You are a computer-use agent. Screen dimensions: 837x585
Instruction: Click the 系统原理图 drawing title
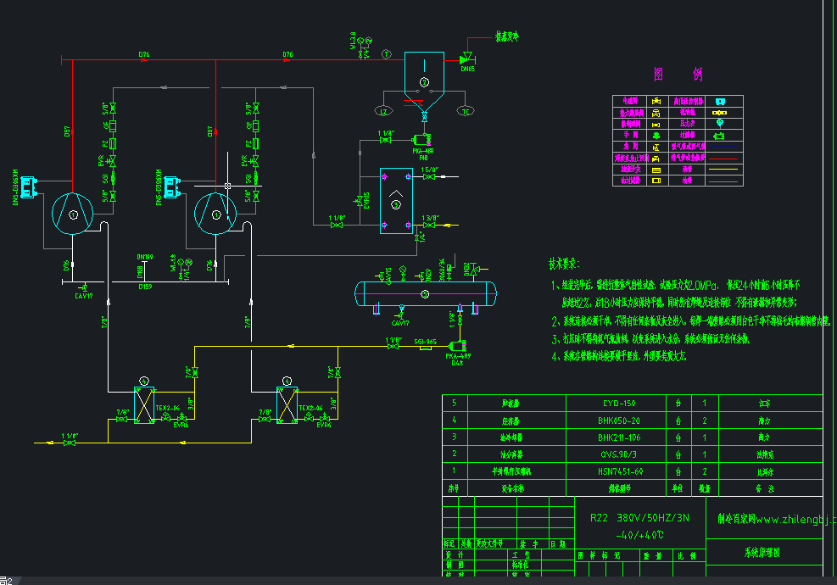[762, 553]
